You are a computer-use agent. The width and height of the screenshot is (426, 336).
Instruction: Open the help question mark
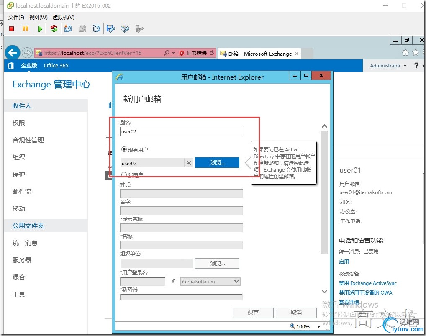[x=416, y=65]
